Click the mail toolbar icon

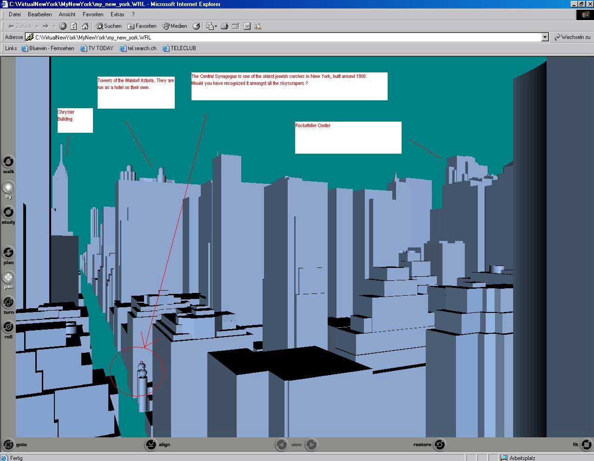(x=209, y=26)
